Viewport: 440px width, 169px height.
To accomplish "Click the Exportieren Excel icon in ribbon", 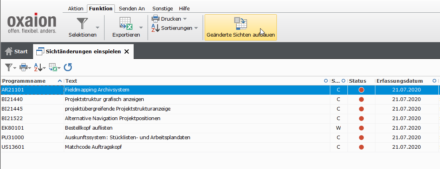I will coord(126,24).
